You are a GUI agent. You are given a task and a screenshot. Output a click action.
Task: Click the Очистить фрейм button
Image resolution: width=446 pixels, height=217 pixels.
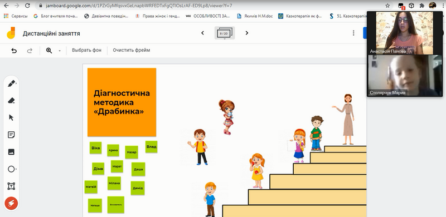tap(132, 50)
